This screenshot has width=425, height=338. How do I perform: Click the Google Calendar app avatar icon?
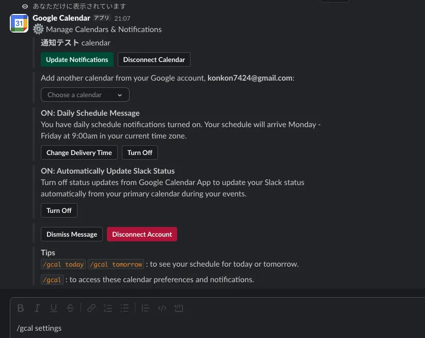point(19,23)
